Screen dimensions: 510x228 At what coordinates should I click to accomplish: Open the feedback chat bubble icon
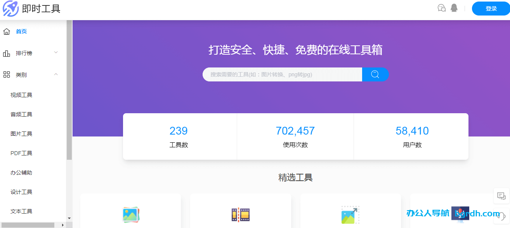pyautogui.click(x=501, y=196)
